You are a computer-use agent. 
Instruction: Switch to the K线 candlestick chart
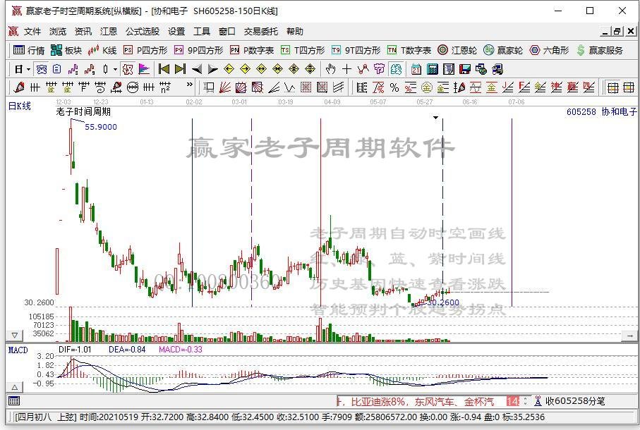(102, 50)
